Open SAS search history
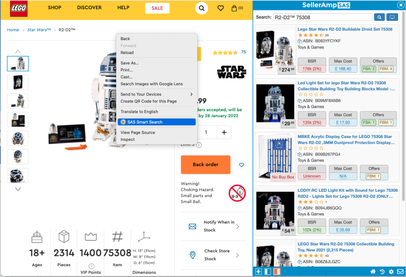The height and width of the screenshot is (277, 406). [382, 271]
